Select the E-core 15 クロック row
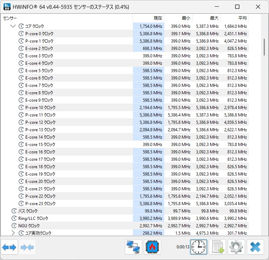This screenshot has height=260, width=269. [x=133, y=145]
